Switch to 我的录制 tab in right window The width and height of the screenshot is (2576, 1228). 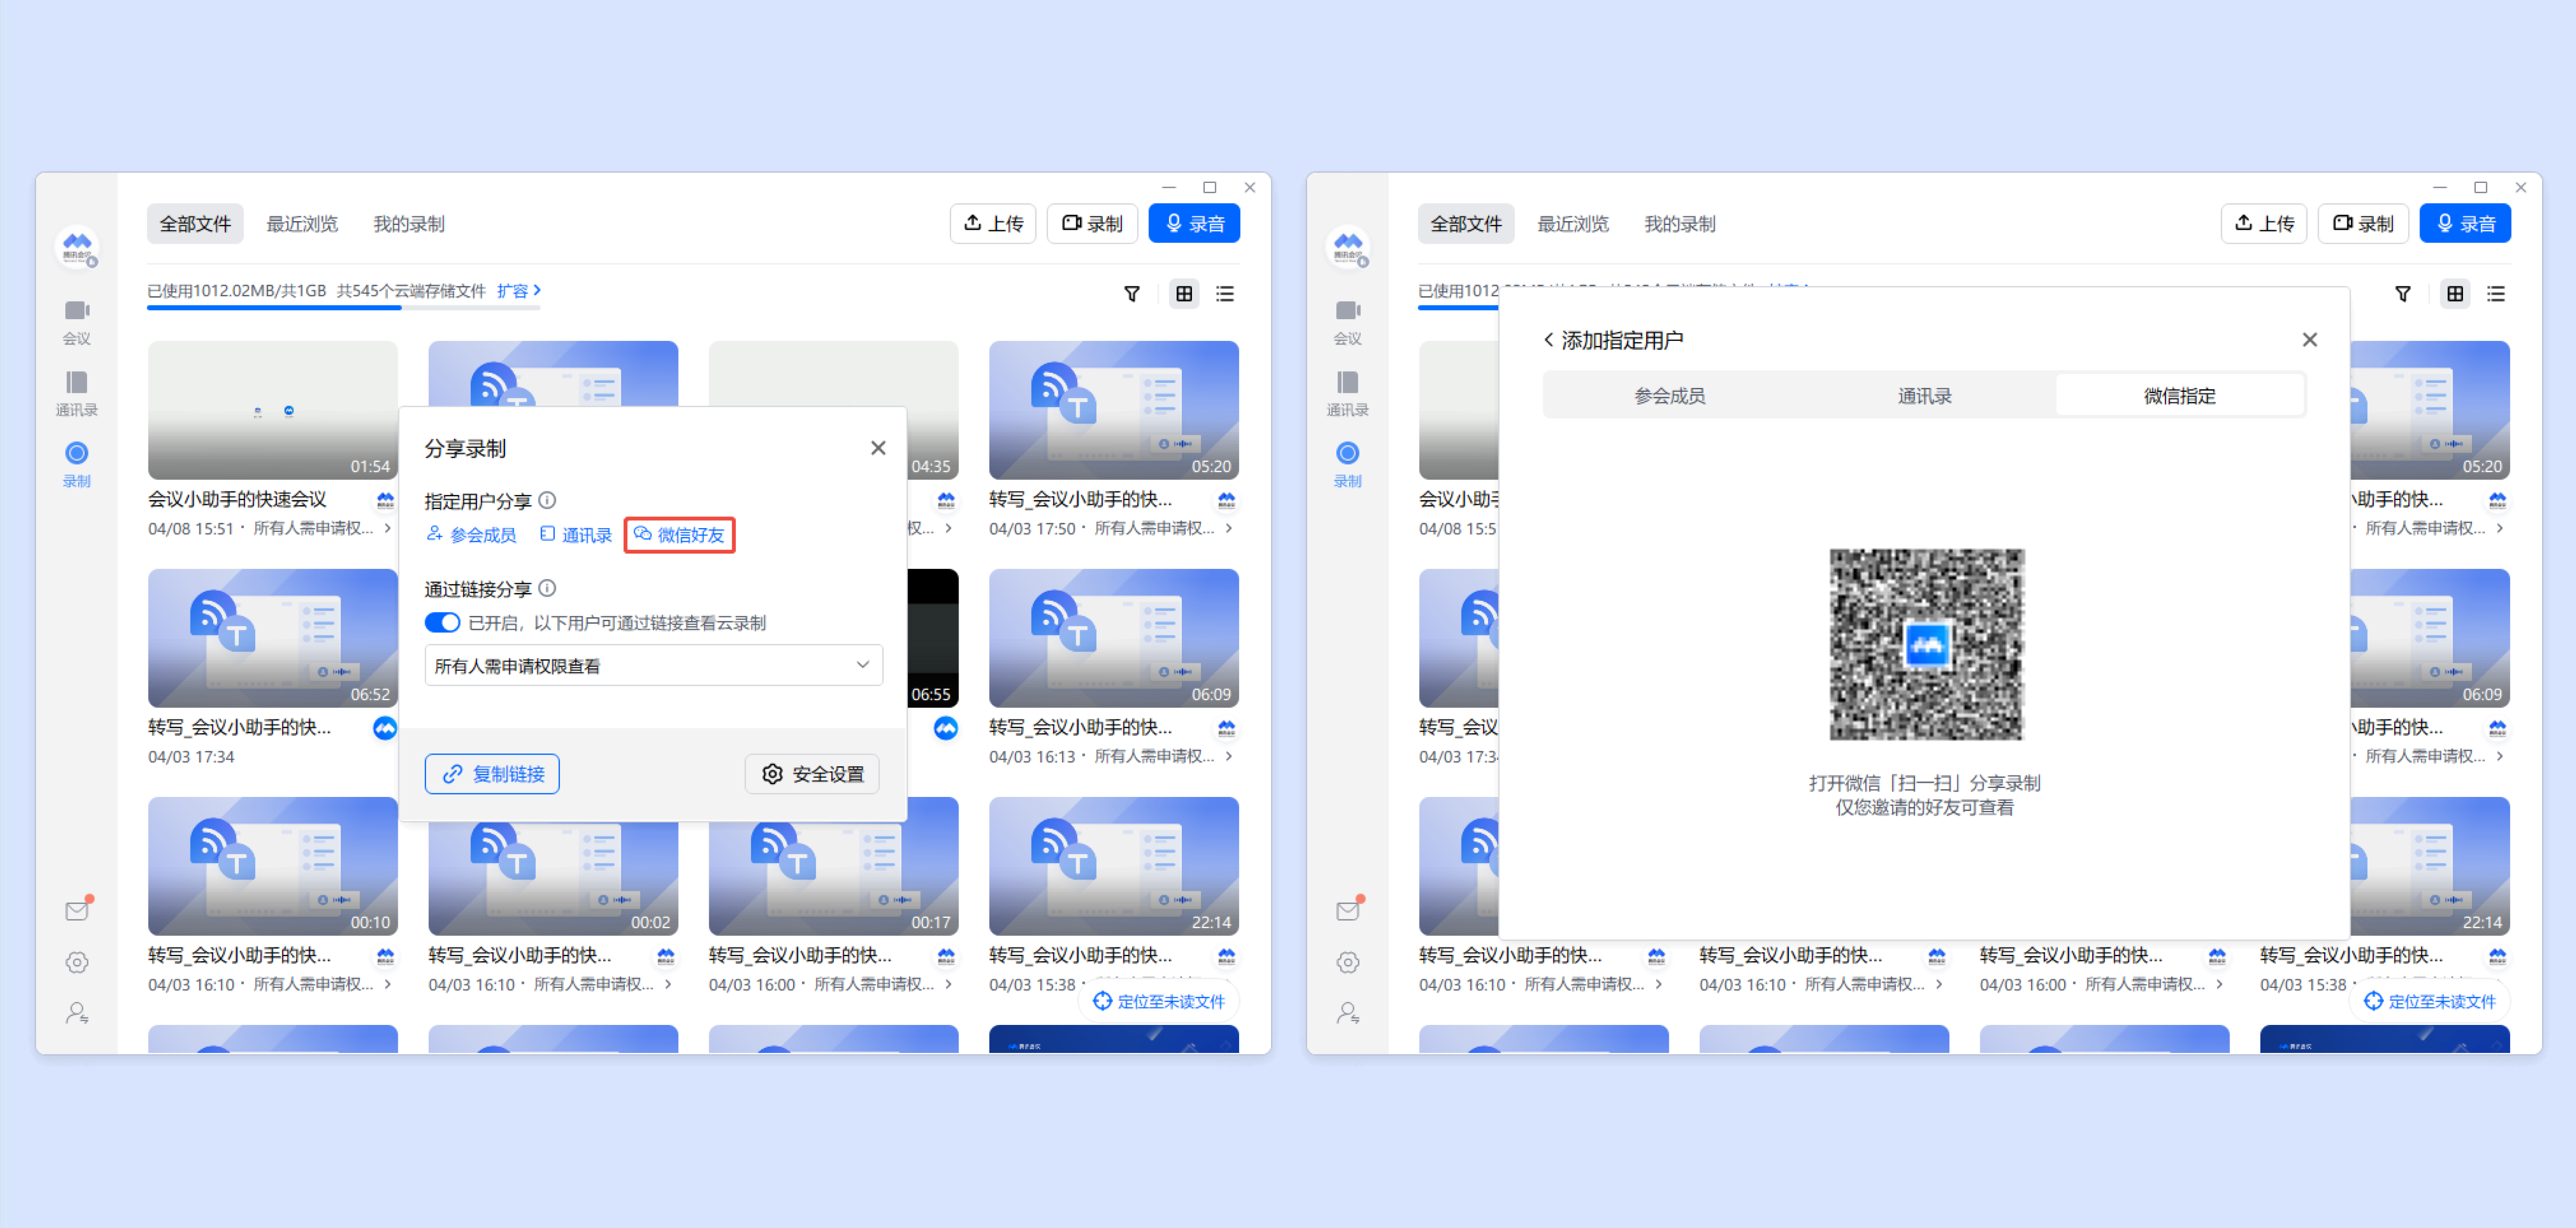tap(1680, 224)
